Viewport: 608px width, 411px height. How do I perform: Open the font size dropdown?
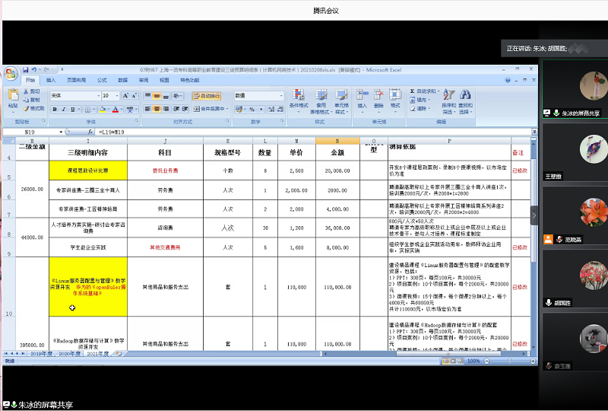(116, 96)
